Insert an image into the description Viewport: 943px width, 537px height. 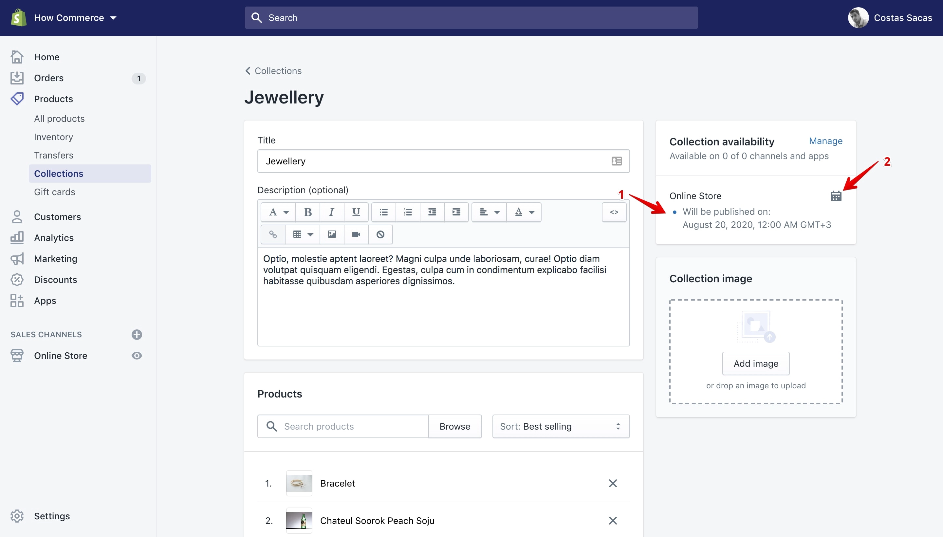332,234
